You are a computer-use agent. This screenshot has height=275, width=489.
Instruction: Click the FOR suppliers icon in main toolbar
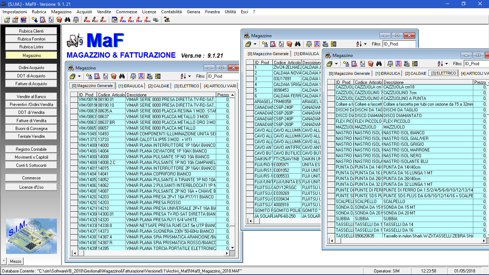pyautogui.click(x=15, y=20)
